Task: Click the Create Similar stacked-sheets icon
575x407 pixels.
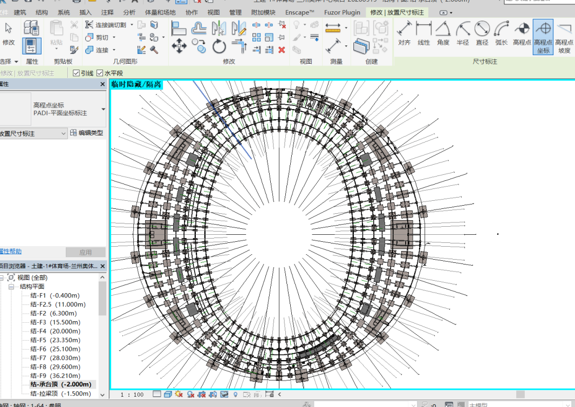Action: [x=361, y=46]
